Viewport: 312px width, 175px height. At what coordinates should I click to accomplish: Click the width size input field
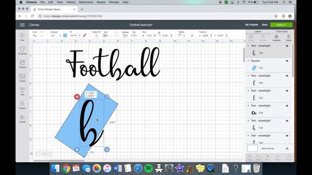click(x=150, y=35)
